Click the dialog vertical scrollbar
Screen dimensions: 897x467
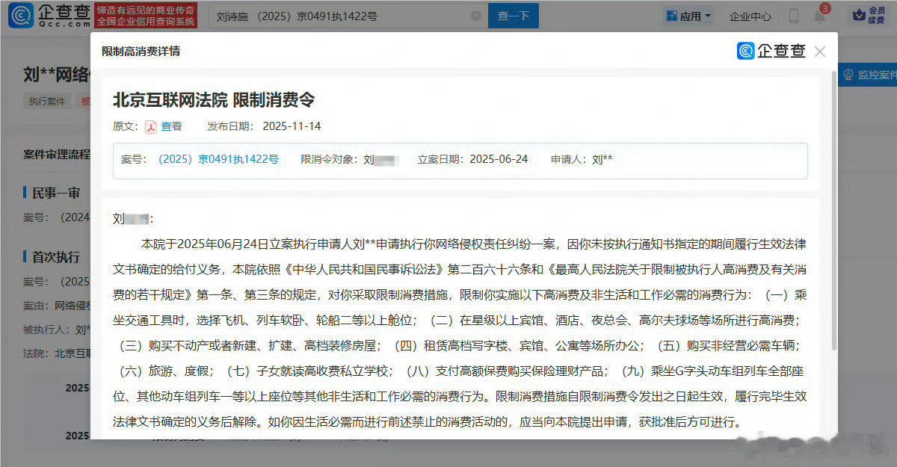pos(833,209)
